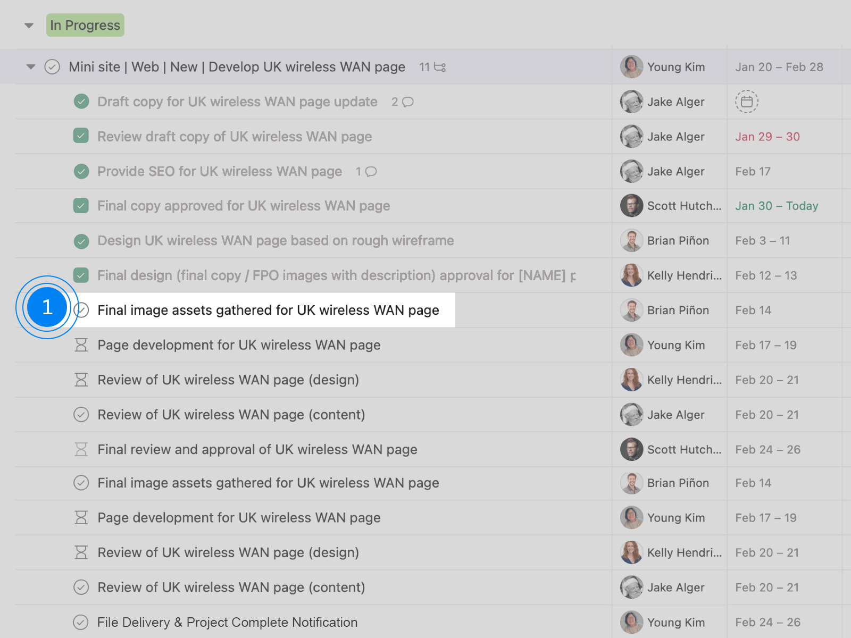Click the empty due date calendar icon
This screenshot has width=851, height=638.
(746, 102)
